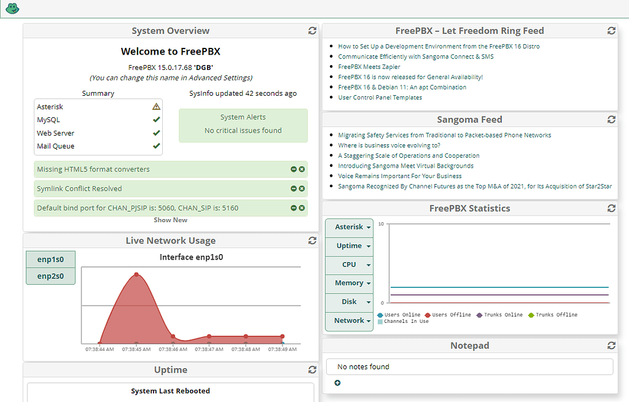The image size is (629, 402).
Task: Add a new note with the plus icon
Action: pyautogui.click(x=337, y=382)
